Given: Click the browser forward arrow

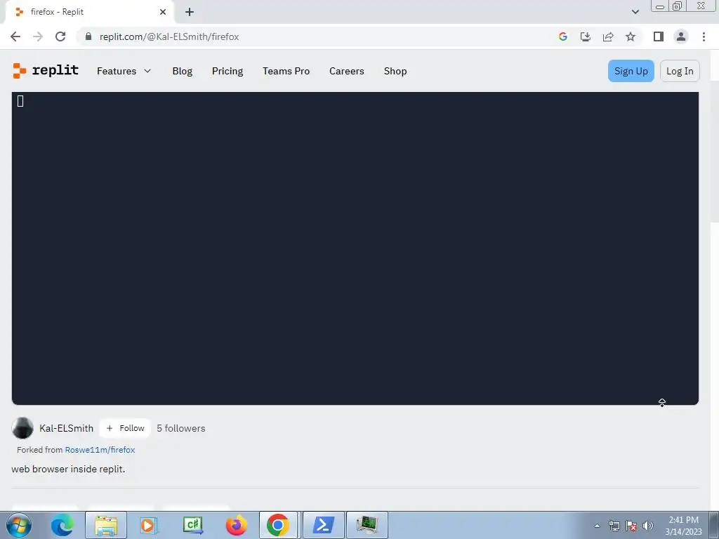Looking at the screenshot, I should (38, 36).
